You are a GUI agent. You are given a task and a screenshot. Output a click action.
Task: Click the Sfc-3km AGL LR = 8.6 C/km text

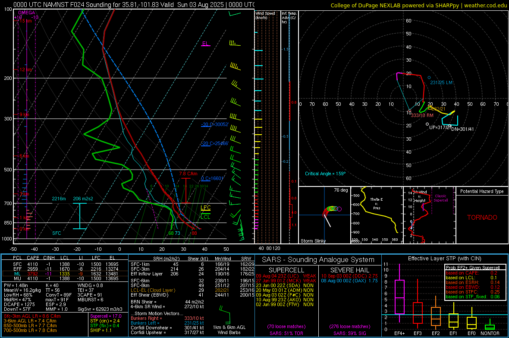32,316
